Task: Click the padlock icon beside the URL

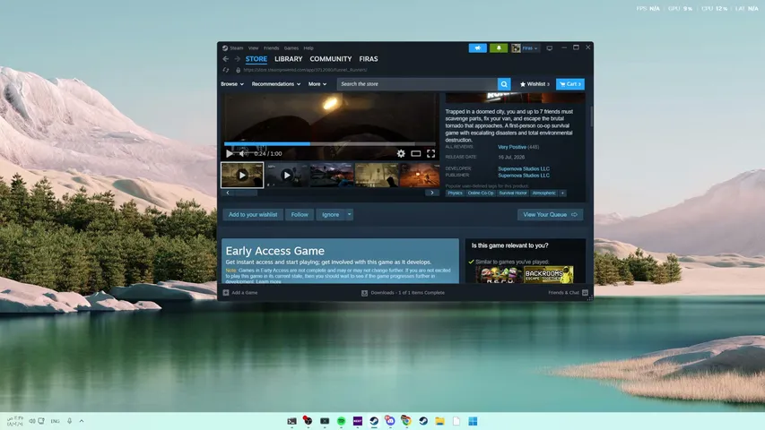Action: coord(238,70)
